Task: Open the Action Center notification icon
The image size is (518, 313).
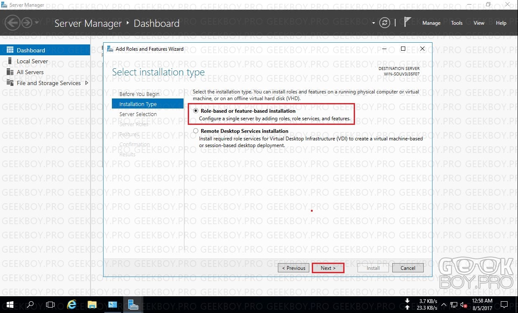Action: [x=505, y=305]
